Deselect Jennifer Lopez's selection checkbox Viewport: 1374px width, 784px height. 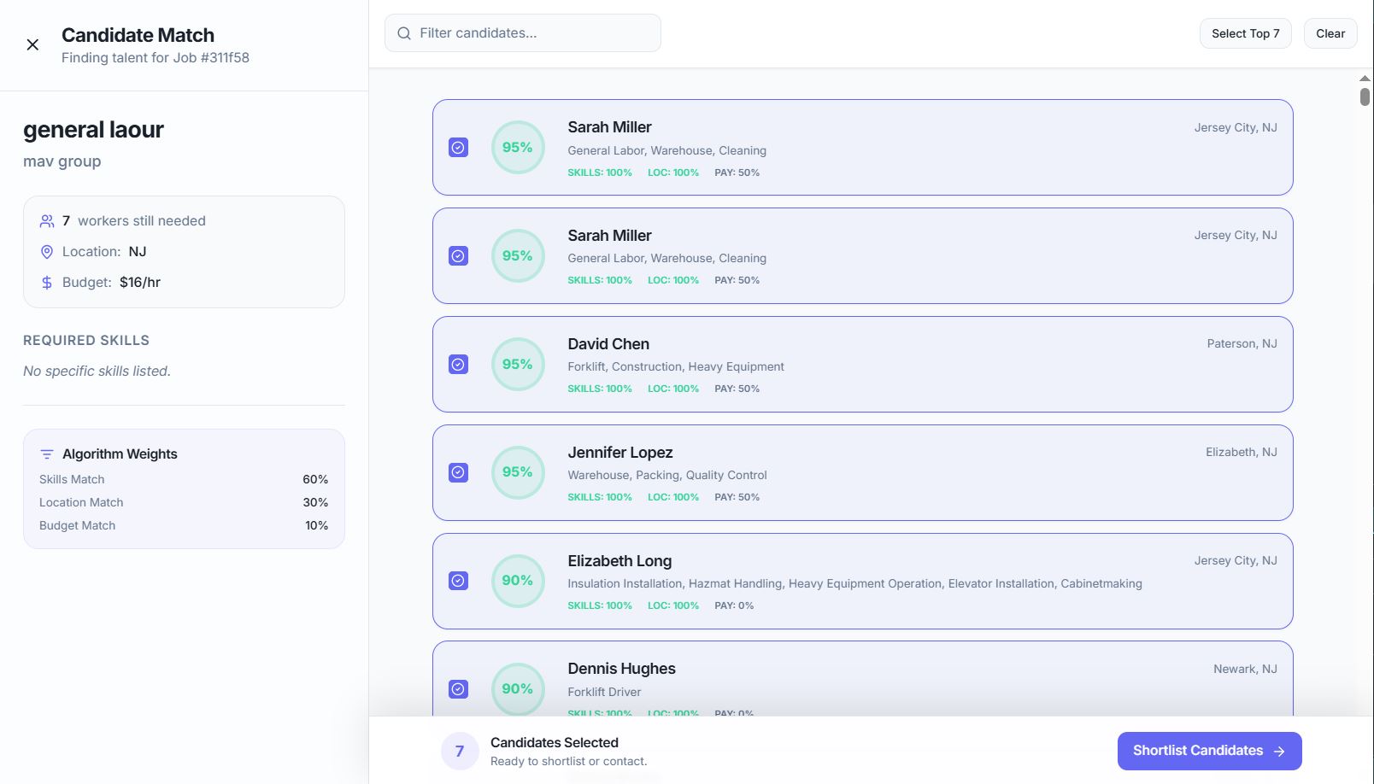pyautogui.click(x=459, y=471)
